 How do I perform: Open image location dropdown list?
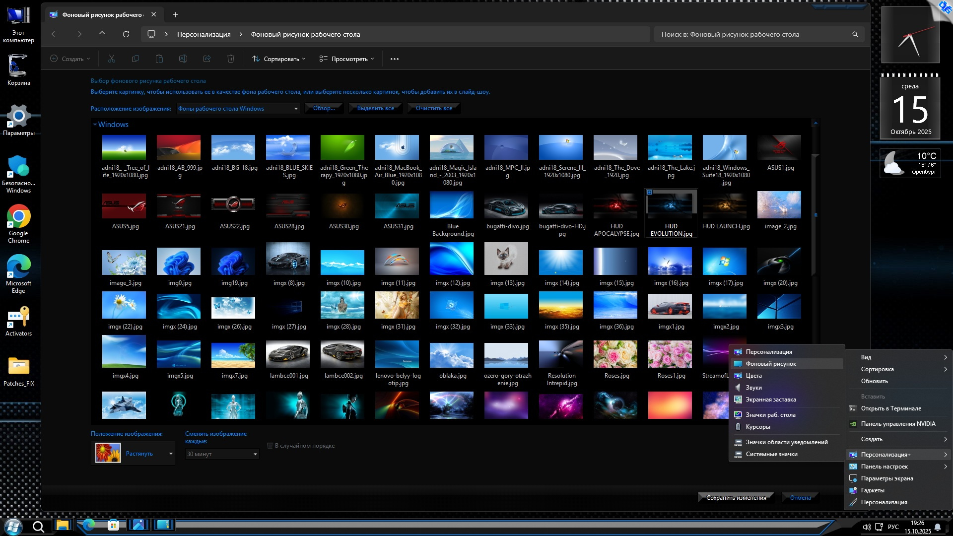[296, 109]
